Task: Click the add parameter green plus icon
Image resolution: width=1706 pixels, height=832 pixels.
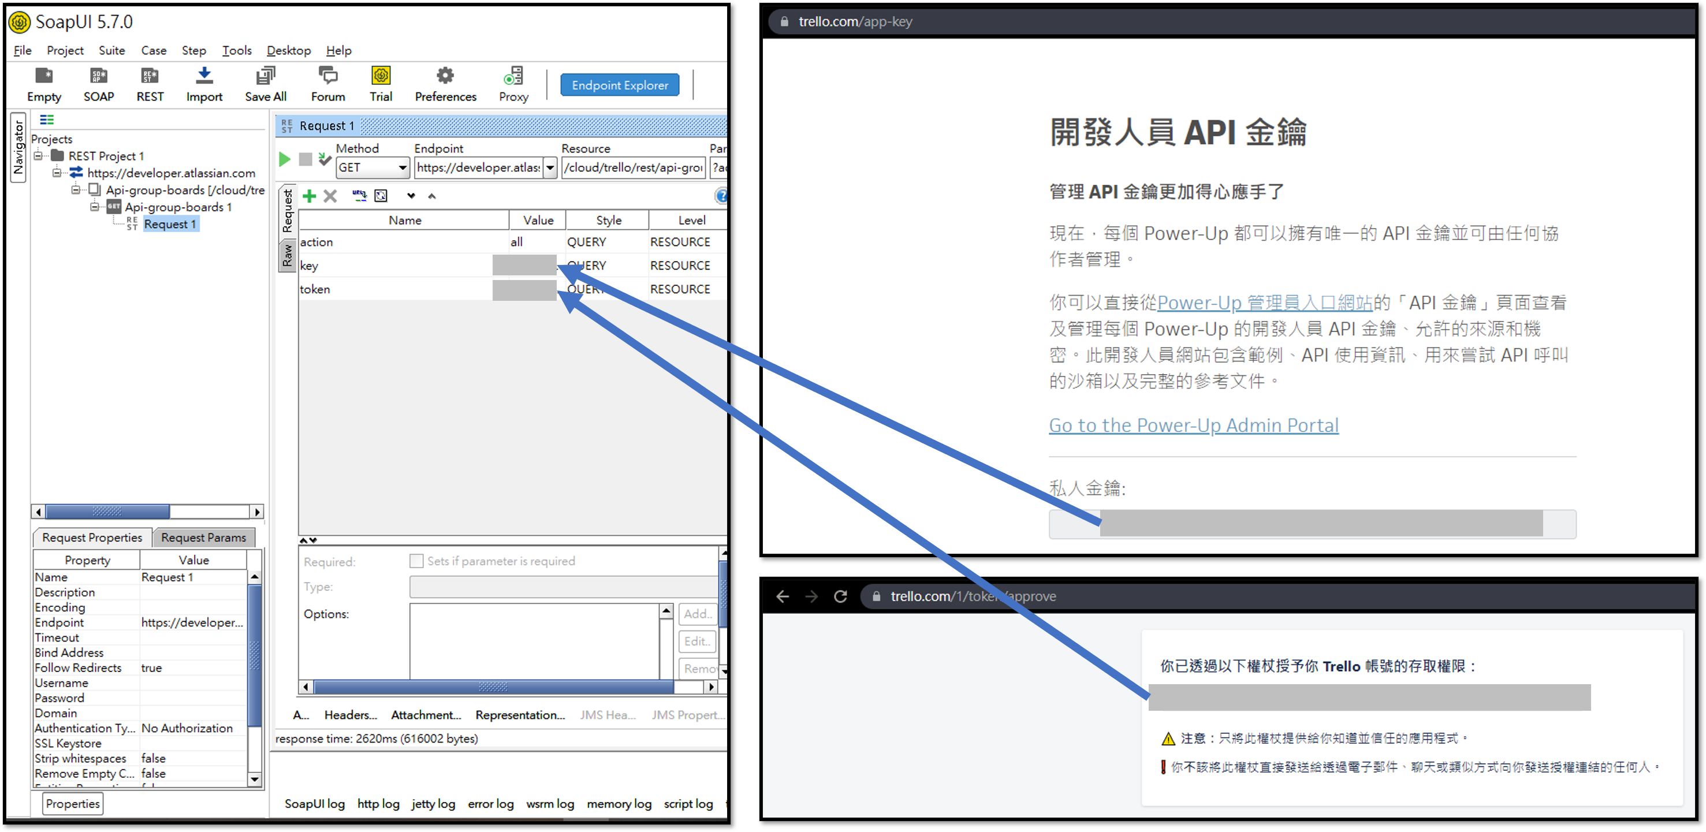Action: click(x=310, y=196)
